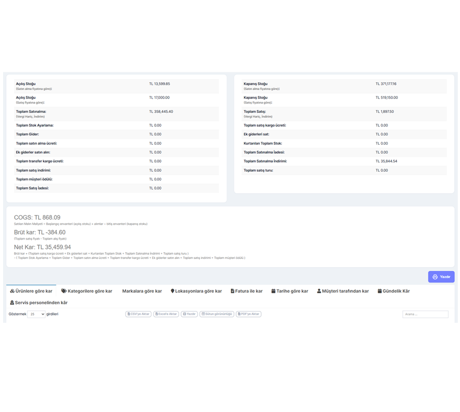Export table with CSV'ye Aktar
Image resolution: width=460 pixels, height=412 pixels.
[x=139, y=314]
